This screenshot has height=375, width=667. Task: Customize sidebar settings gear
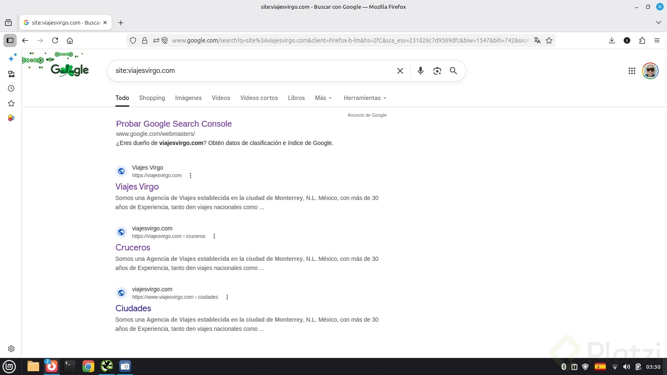pos(11,349)
